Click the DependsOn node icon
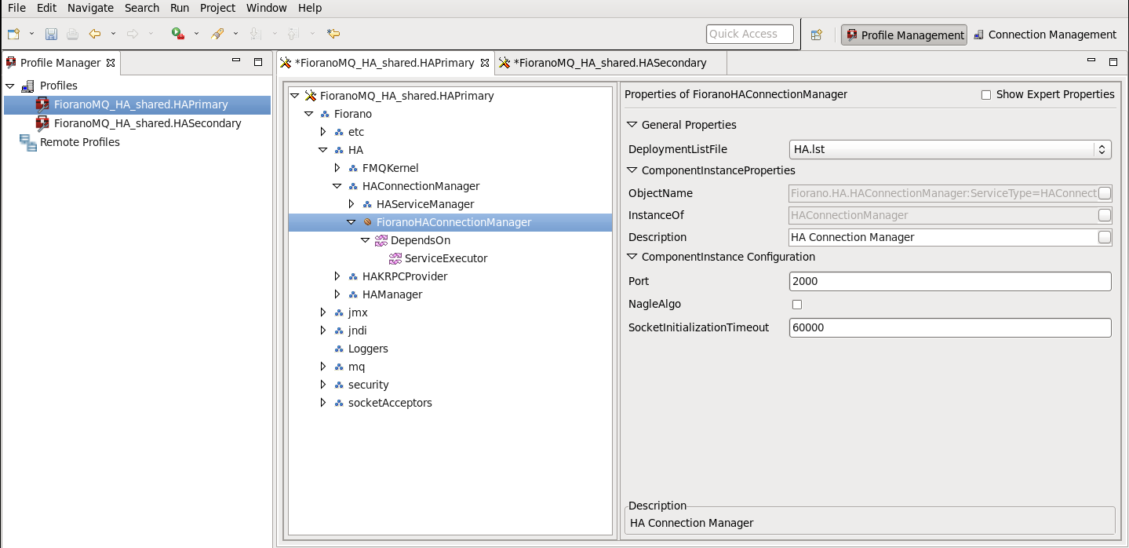 (381, 240)
